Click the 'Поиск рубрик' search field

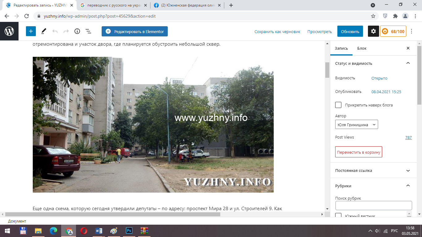coord(373,206)
